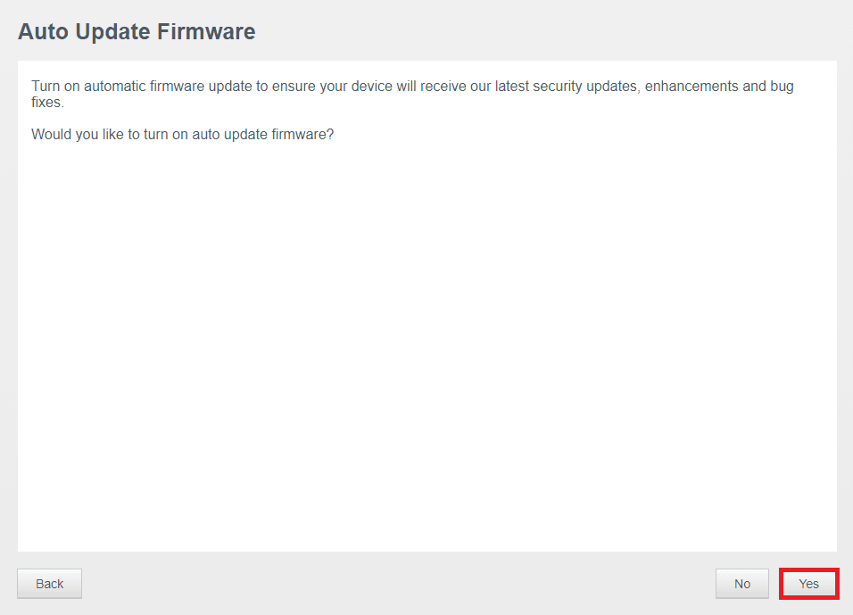This screenshot has height=615, width=853.
Task: Click the No button
Action: coord(741,584)
